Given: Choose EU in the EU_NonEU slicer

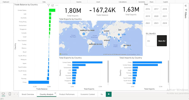Looking at the screenshot, I should [x=151, y=41].
